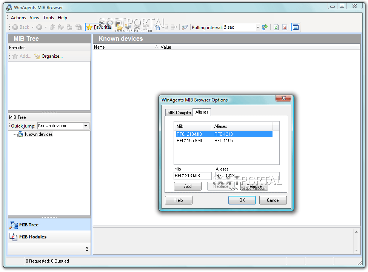368x272 pixels.
Task: Open the View menu
Action: point(34,18)
